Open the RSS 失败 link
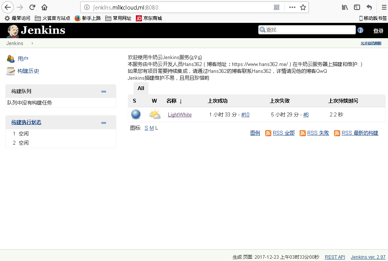This screenshot has height=261, width=388. [318, 133]
